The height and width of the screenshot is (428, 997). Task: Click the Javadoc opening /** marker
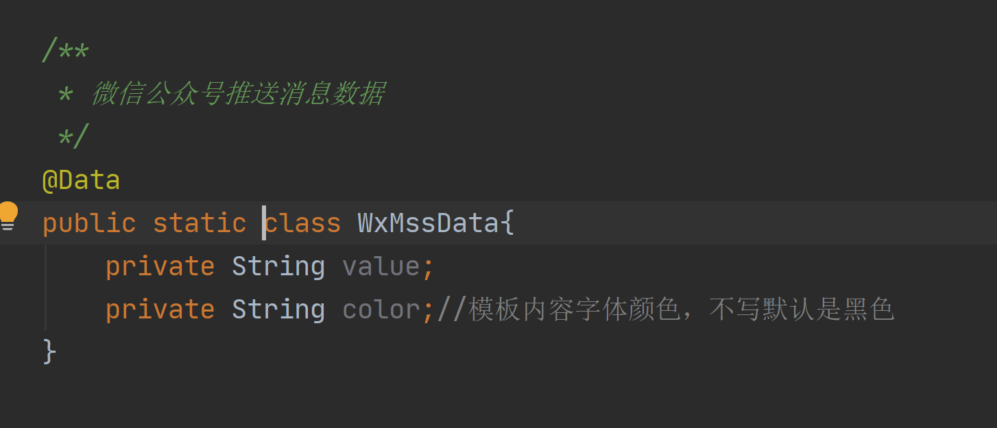point(66,51)
